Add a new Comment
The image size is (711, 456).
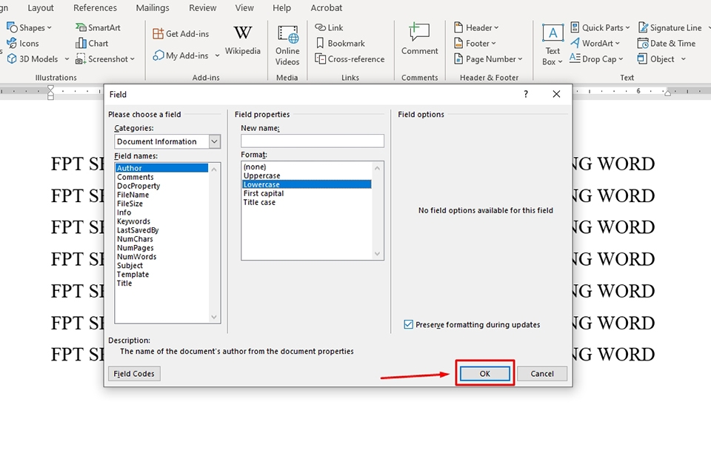pos(419,40)
